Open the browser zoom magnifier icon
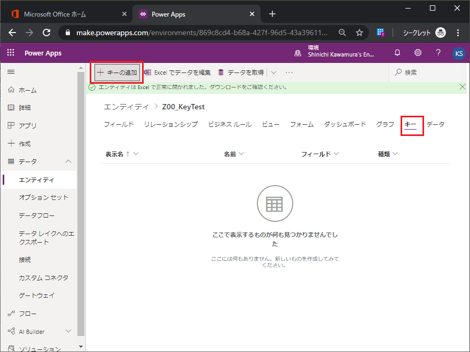 (342, 33)
